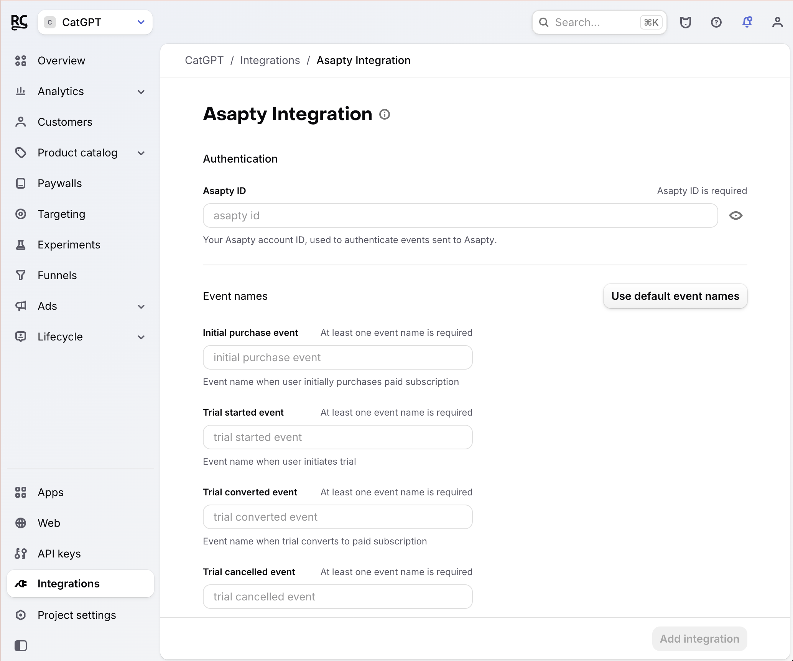
Task: Click the Apps grid icon
Action: [x=21, y=492]
